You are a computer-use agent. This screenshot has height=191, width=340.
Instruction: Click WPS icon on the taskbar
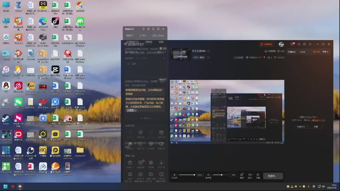tap(13, 186)
